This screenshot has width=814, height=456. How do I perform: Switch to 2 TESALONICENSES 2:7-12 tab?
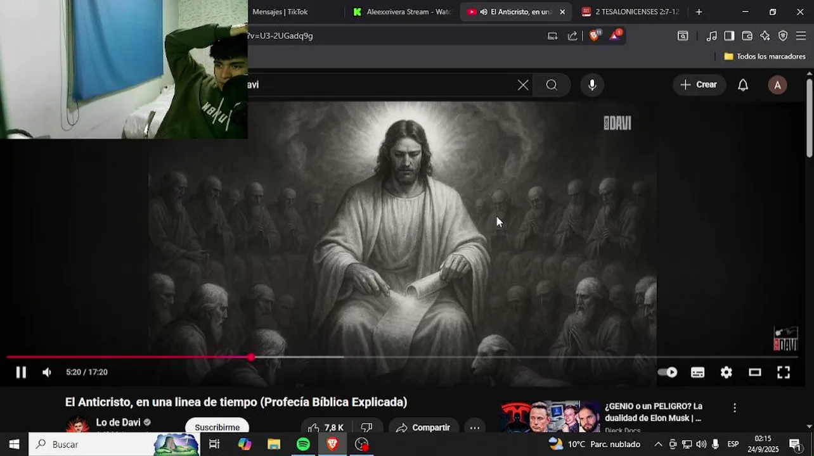pos(630,12)
